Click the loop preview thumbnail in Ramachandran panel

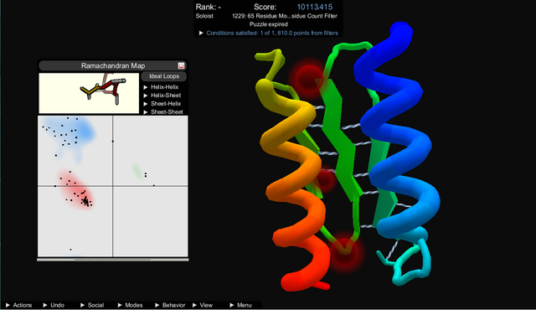pos(89,93)
